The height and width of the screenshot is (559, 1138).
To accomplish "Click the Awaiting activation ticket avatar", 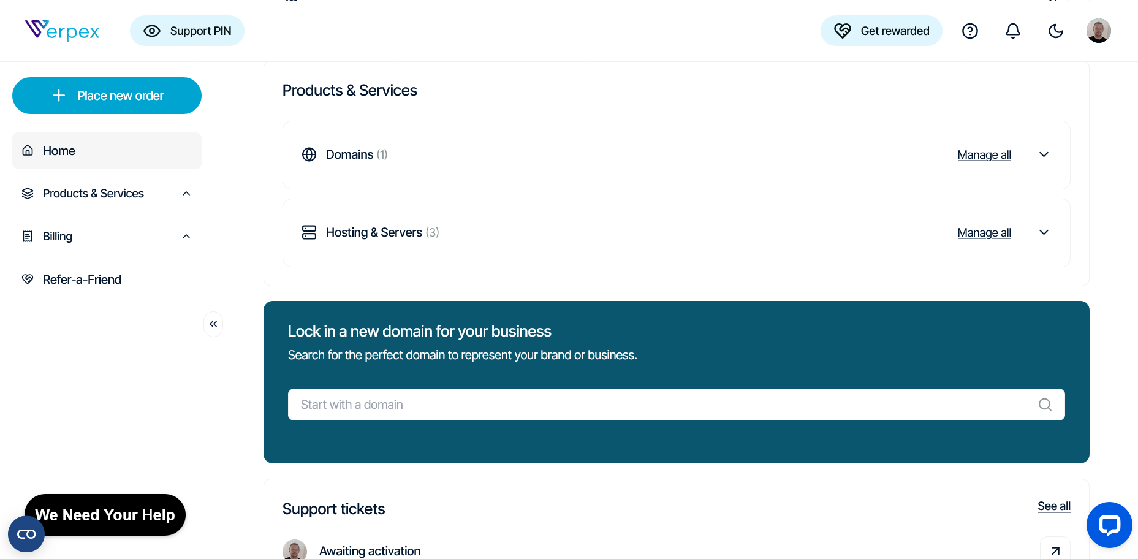I will tap(295, 550).
